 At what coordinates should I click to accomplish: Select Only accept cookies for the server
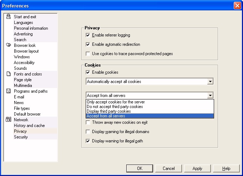tap(116, 102)
